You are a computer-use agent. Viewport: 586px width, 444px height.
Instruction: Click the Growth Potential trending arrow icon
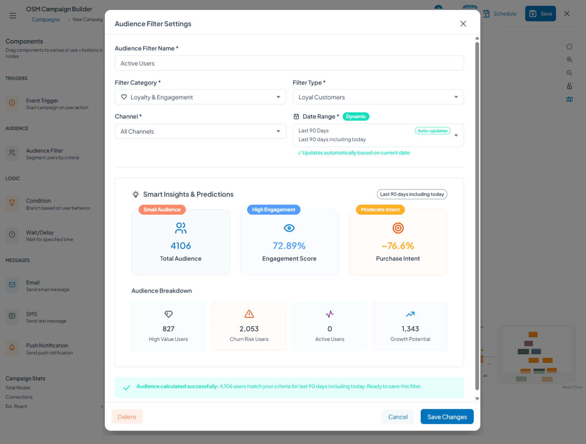tap(410, 314)
